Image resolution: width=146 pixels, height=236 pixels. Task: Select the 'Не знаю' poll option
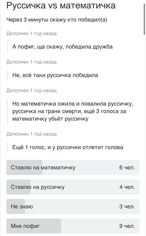[x=73, y=206]
